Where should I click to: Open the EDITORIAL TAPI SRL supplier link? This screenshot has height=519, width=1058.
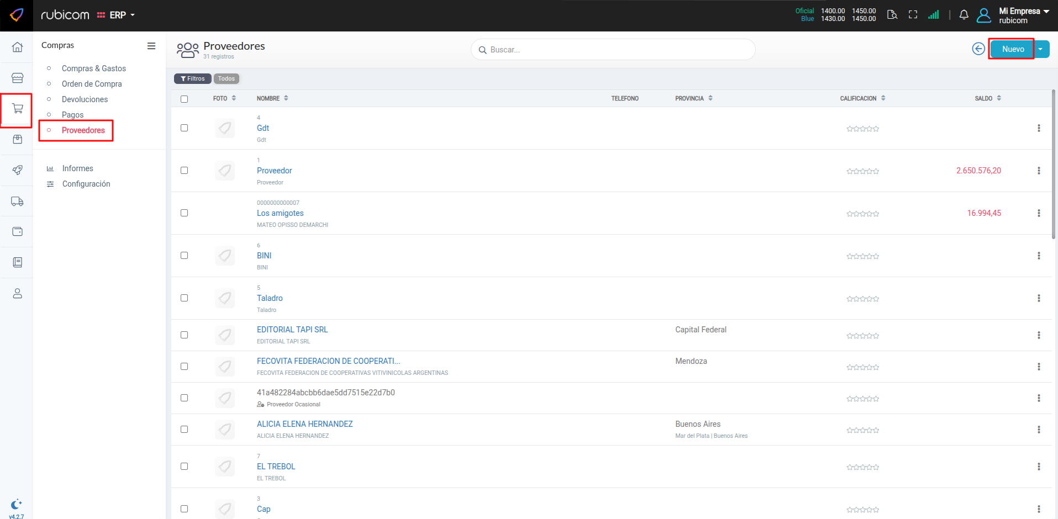[x=292, y=330]
